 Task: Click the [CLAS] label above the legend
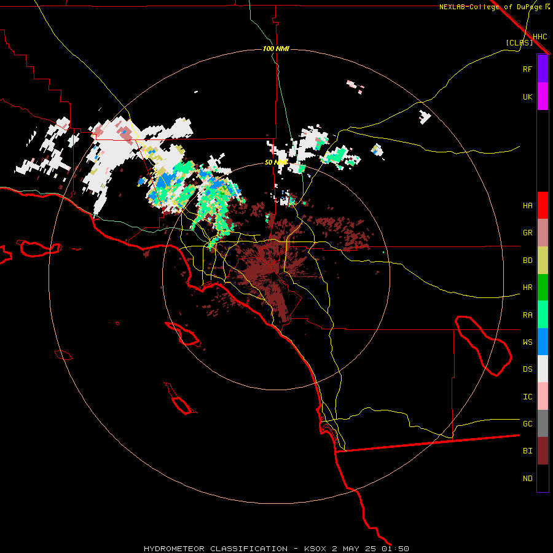[519, 42]
